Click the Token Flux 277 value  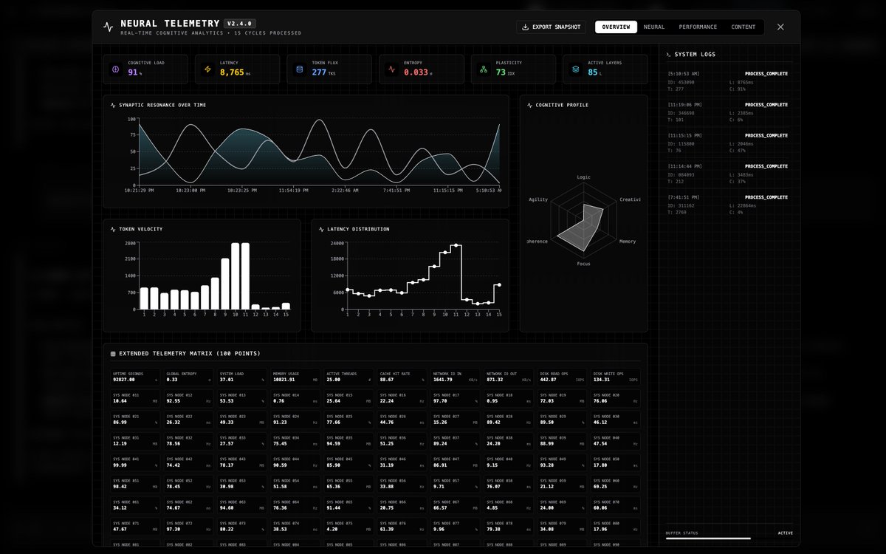pyautogui.click(x=319, y=72)
